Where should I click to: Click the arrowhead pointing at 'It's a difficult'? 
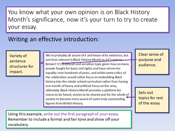click(x=63, y=64)
